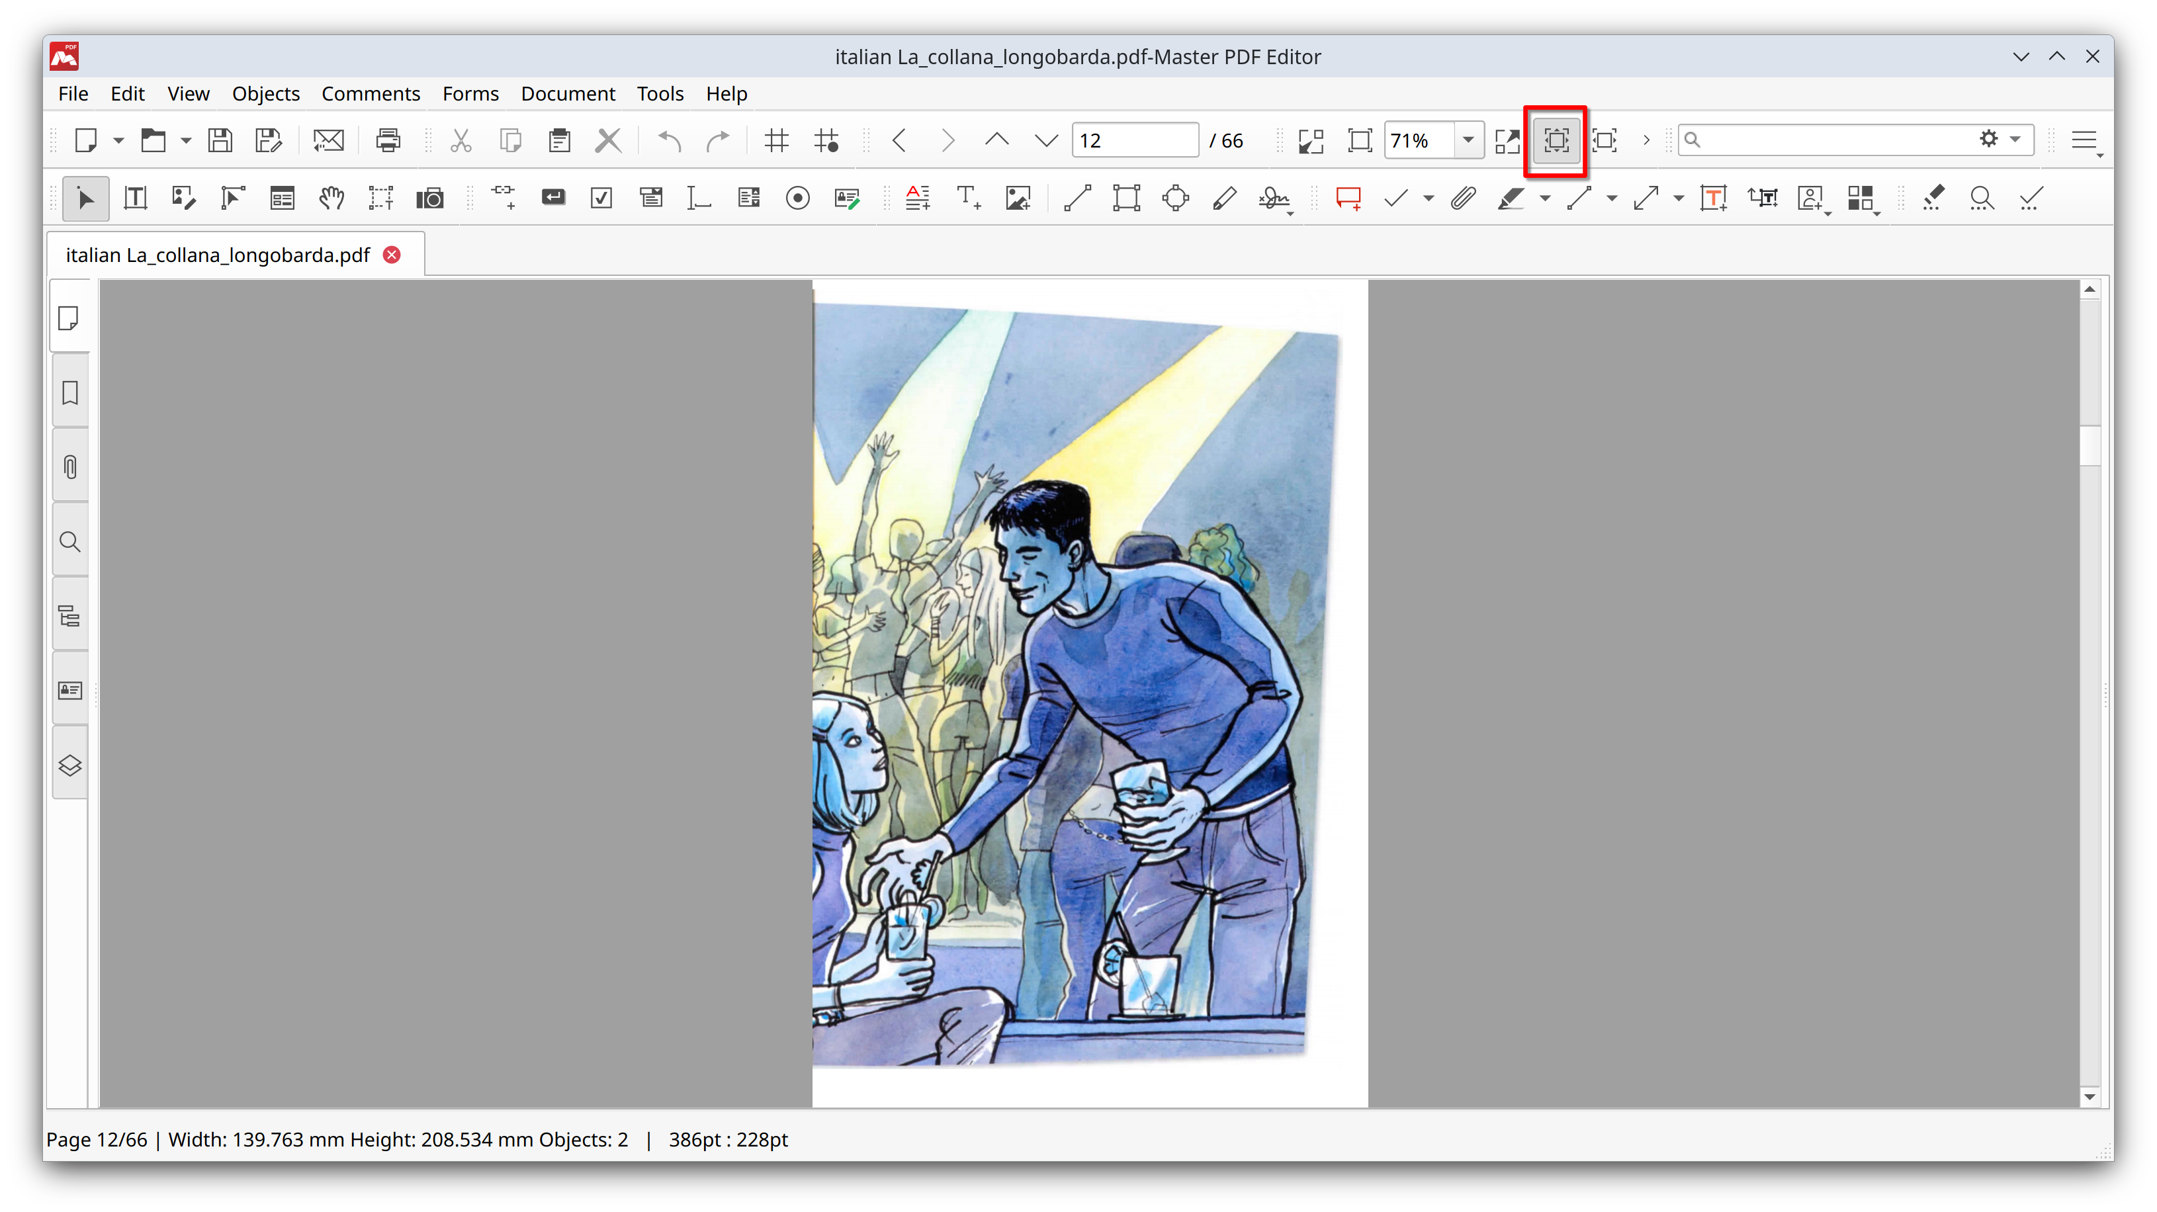The image size is (2157, 1212).
Task: Go to the next view arrow
Action: 948,140
